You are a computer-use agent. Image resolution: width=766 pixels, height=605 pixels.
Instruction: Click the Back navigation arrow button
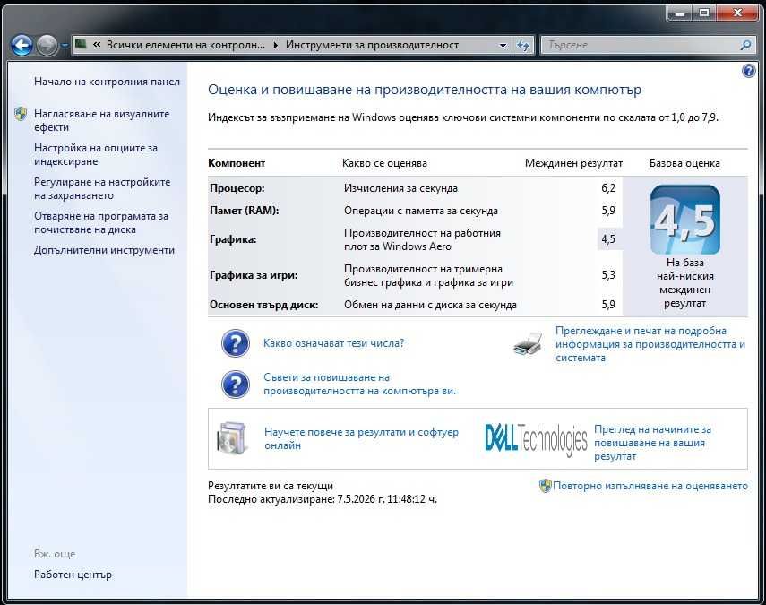coord(22,46)
